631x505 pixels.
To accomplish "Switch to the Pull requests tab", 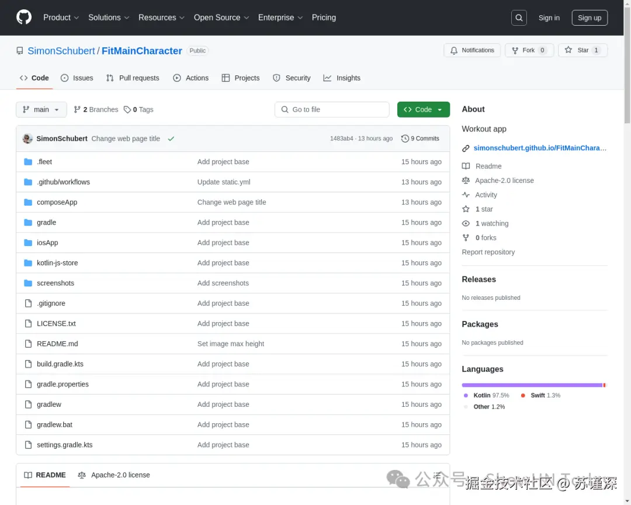I will coord(133,78).
